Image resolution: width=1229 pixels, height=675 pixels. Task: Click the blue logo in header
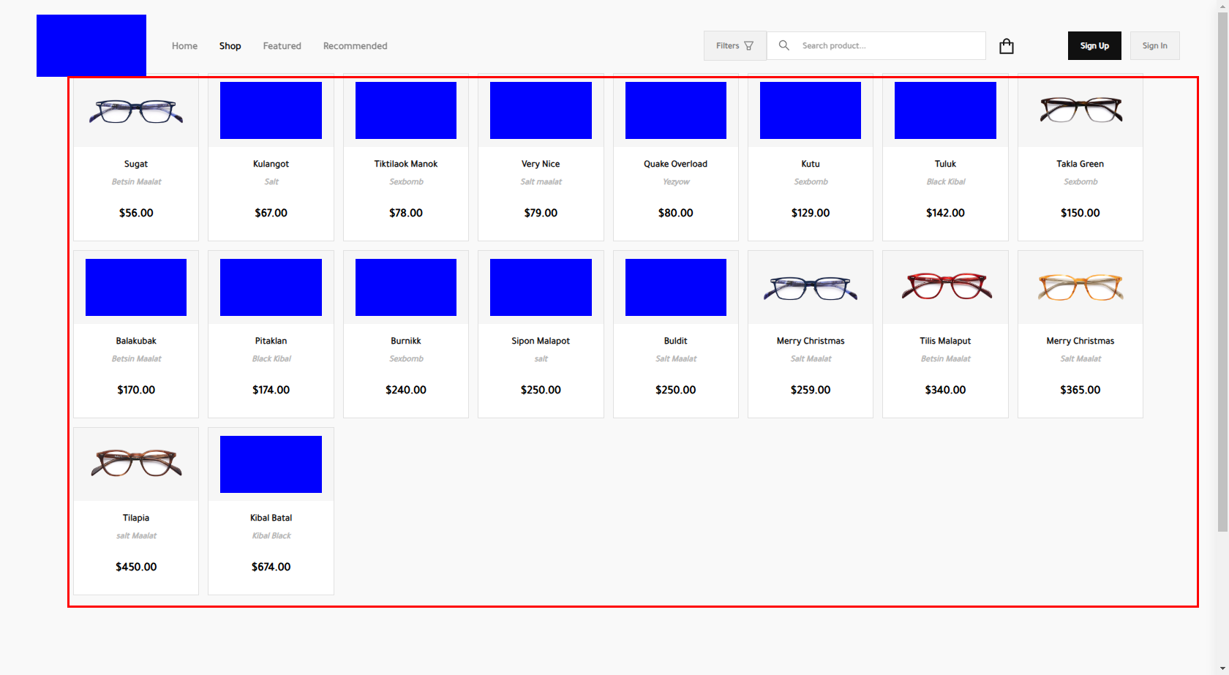pos(91,45)
